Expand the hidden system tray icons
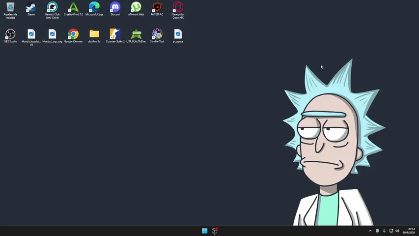The width and height of the screenshot is (419, 236). point(370,231)
